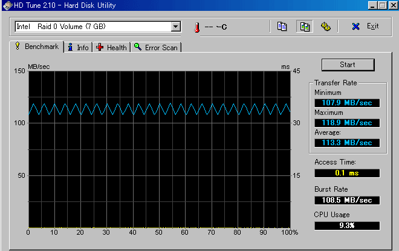Image resolution: width=399 pixels, height=251 pixels.
Task: Switch to the Info tab
Action: pyautogui.click(x=79, y=47)
